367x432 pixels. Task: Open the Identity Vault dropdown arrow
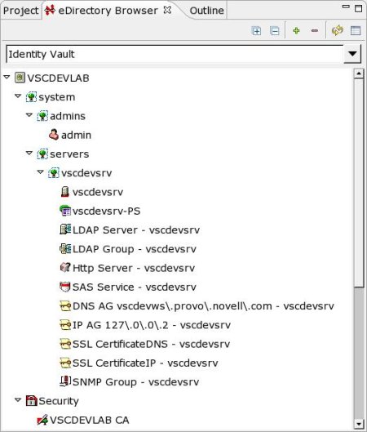click(x=352, y=54)
